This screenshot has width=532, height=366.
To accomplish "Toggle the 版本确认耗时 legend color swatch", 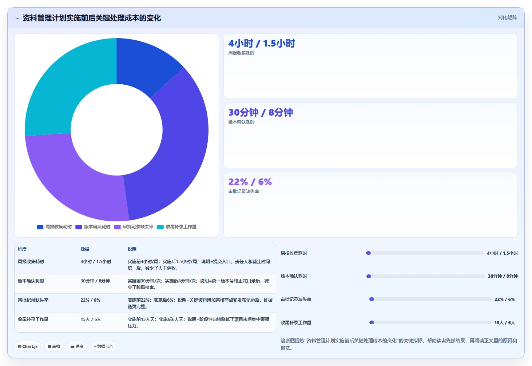I will [79, 227].
